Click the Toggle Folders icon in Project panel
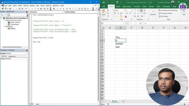This screenshot has width=189, height=106. click(x=9, y=15)
